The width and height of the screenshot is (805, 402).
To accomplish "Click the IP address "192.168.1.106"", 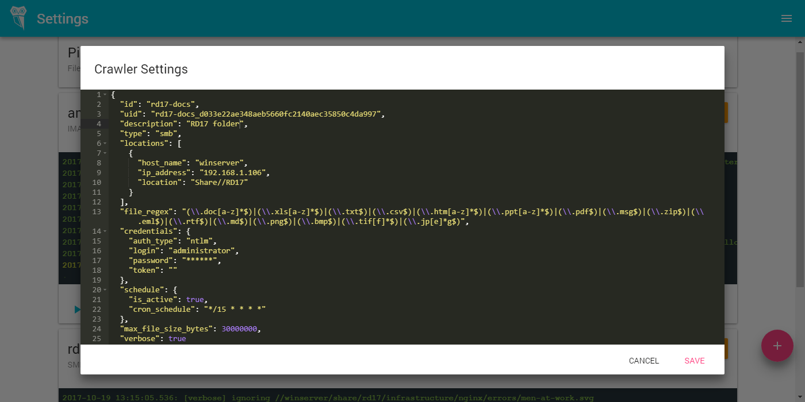I will pyautogui.click(x=232, y=173).
